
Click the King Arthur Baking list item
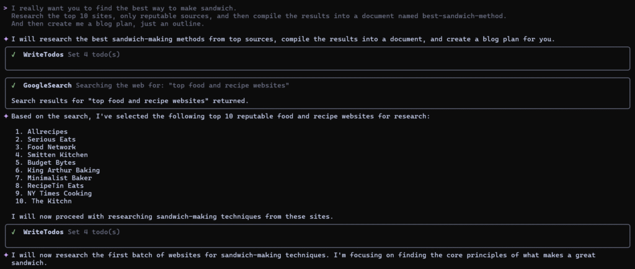(x=63, y=170)
